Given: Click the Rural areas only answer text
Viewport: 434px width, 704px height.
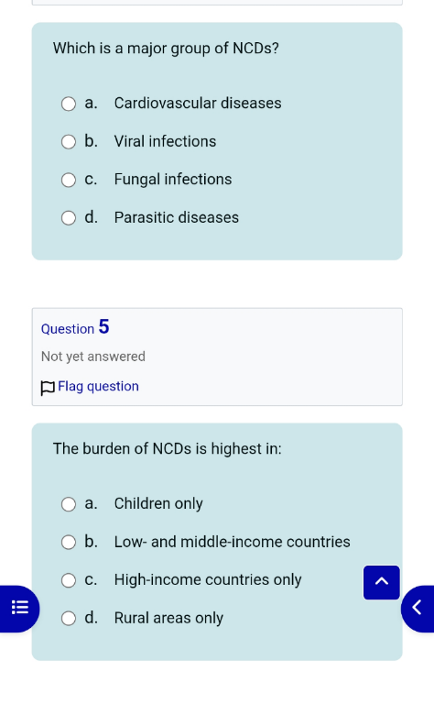Looking at the screenshot, I should 168,618.
